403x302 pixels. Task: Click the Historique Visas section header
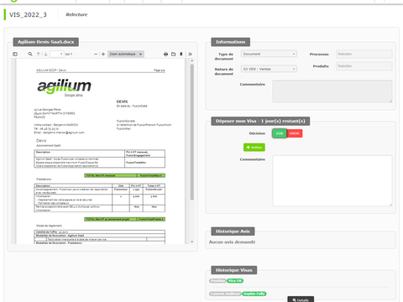click(234, 270)
